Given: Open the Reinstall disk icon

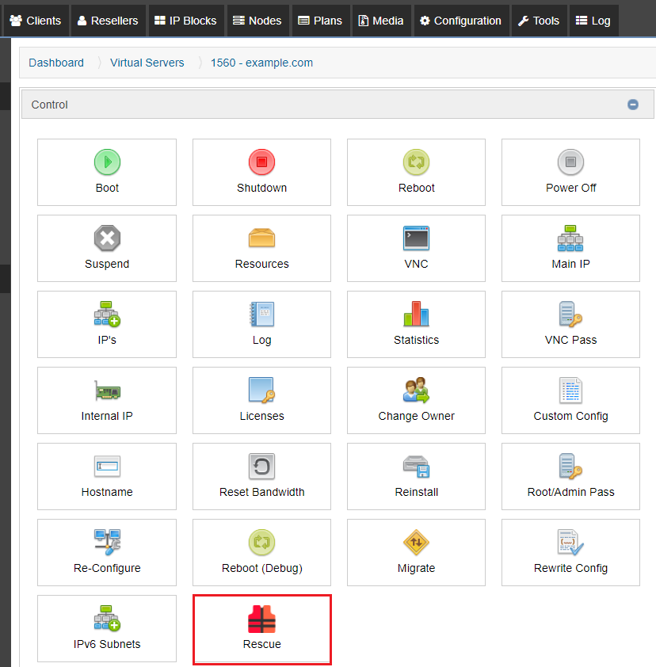Looking at the screenshot, I should [416, 467].
